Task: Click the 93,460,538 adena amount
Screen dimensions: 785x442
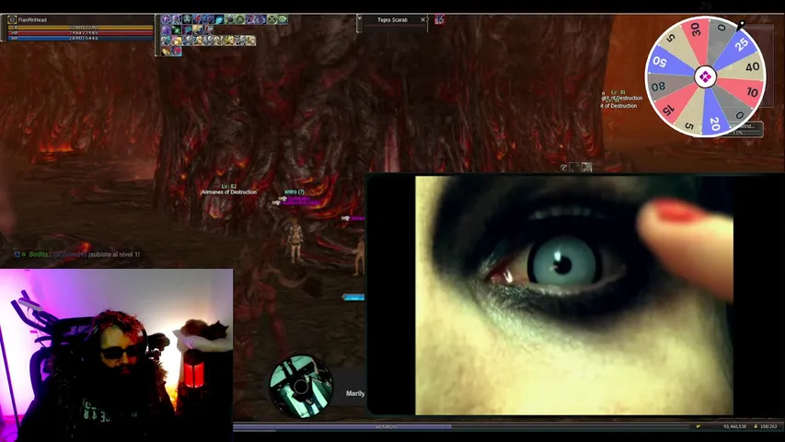Action: point(734,426)
